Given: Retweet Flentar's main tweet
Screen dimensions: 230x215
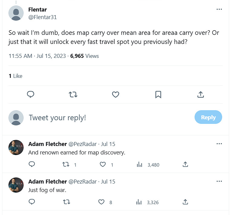Looking at the screenshot, I should pos(73,95).
